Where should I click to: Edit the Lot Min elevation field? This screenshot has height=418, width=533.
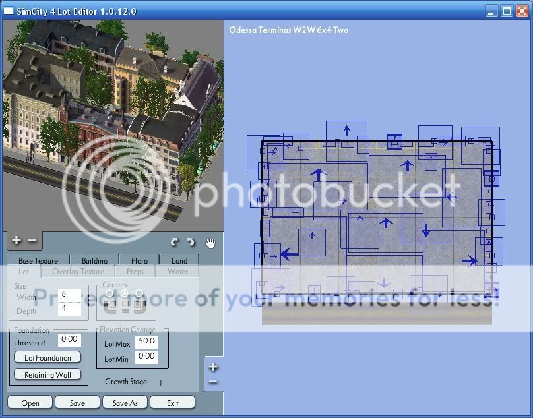coord(146,357)
